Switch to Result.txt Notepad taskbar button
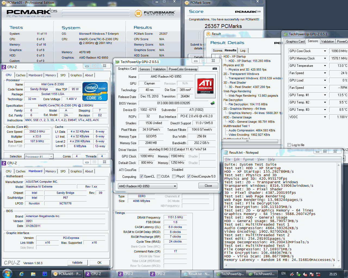The height and width of the screenshot is (278, 348). point(197,274)
